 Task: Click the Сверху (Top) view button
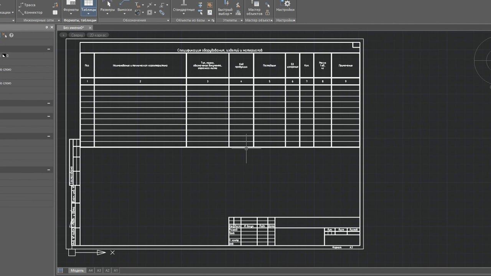tap(77, 35)
